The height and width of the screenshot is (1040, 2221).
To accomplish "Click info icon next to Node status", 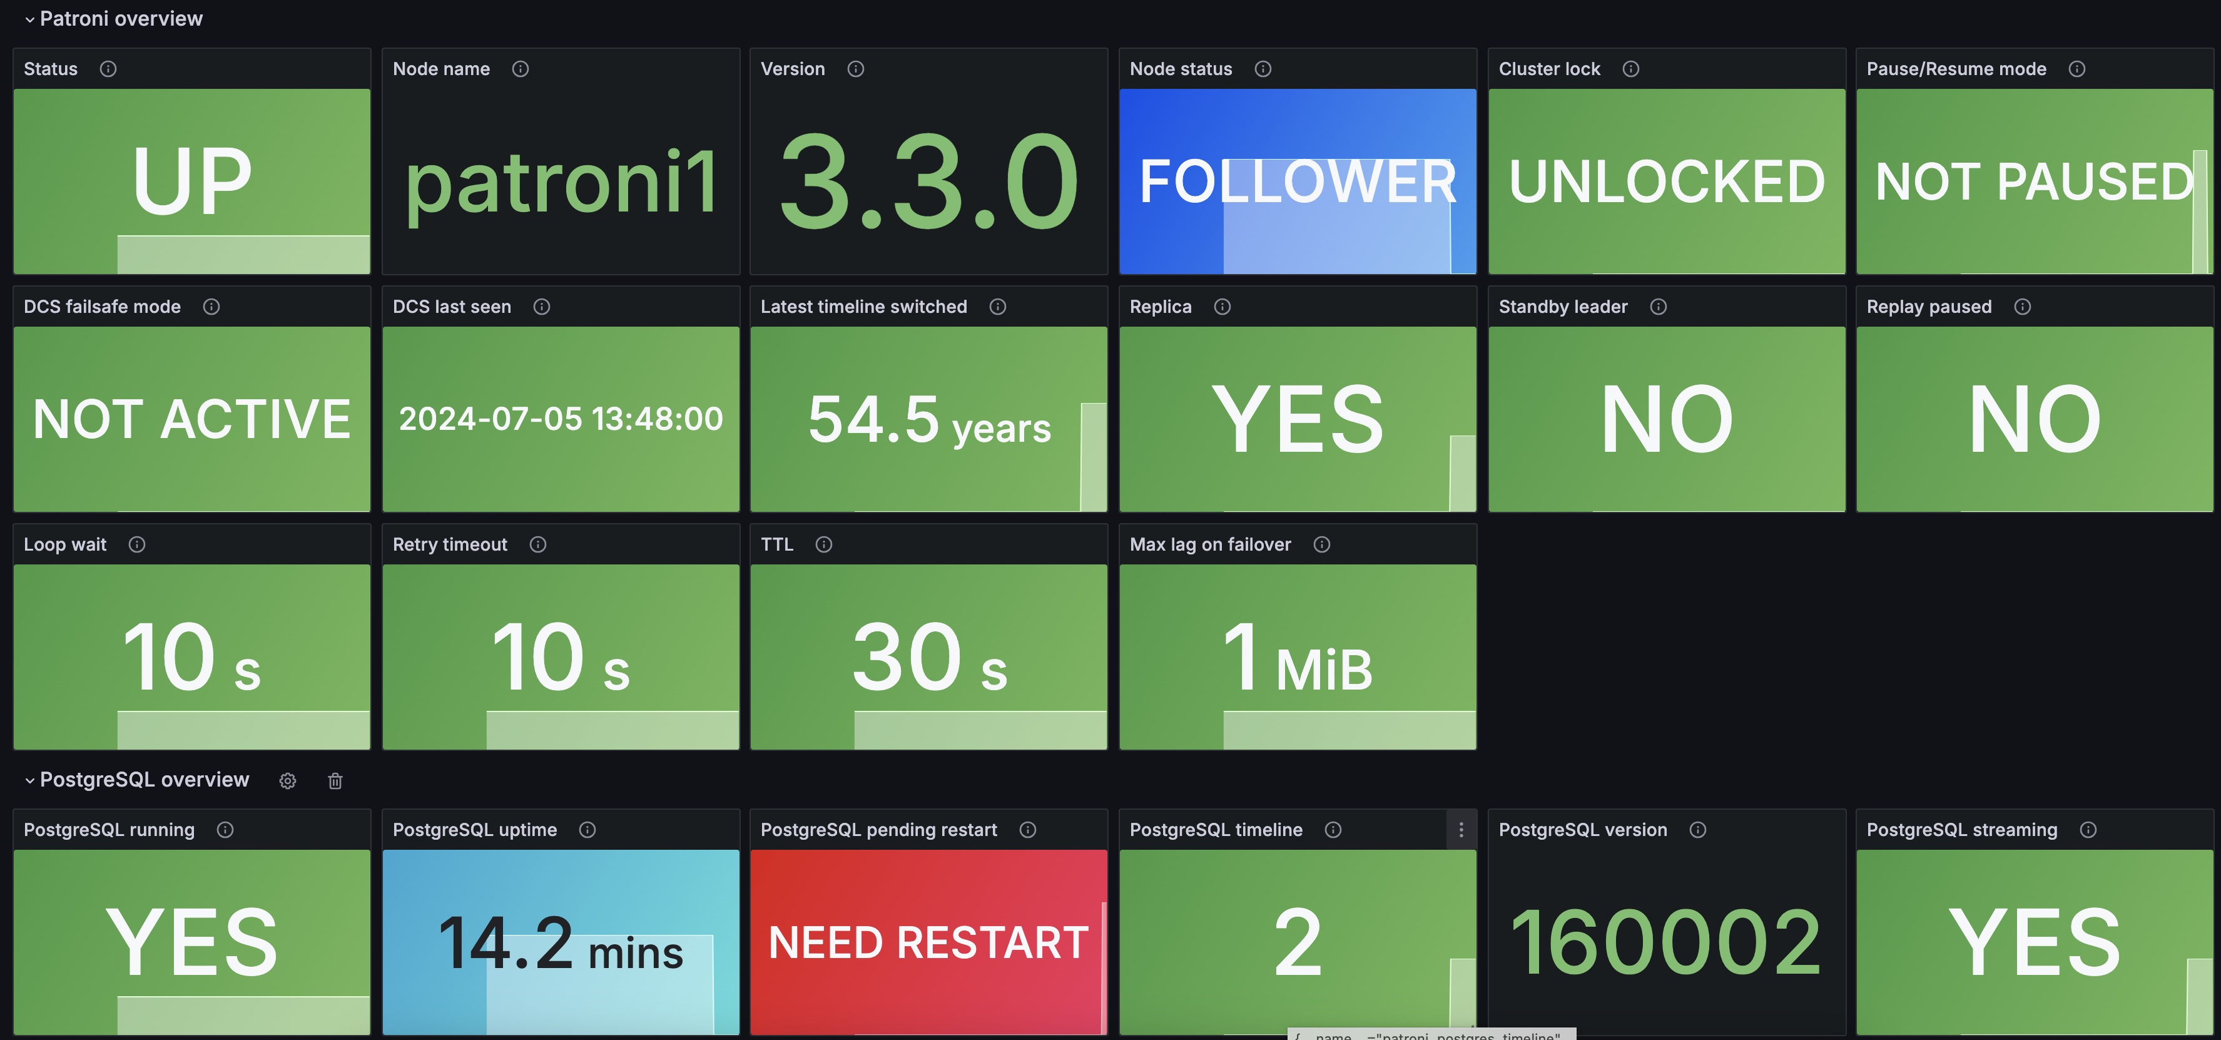I will click(x=1263, y=69).
